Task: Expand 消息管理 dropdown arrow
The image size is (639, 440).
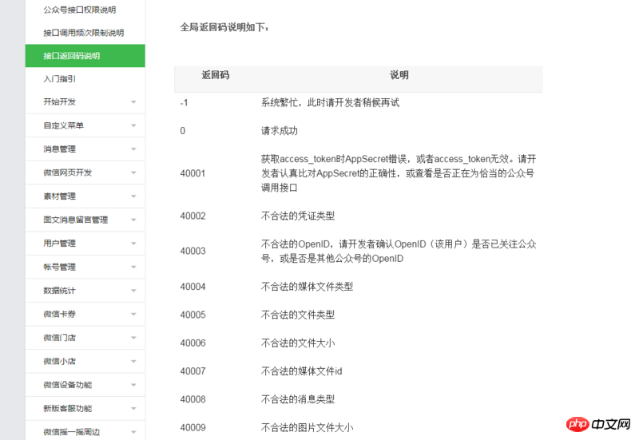Action: coord(133,149)
